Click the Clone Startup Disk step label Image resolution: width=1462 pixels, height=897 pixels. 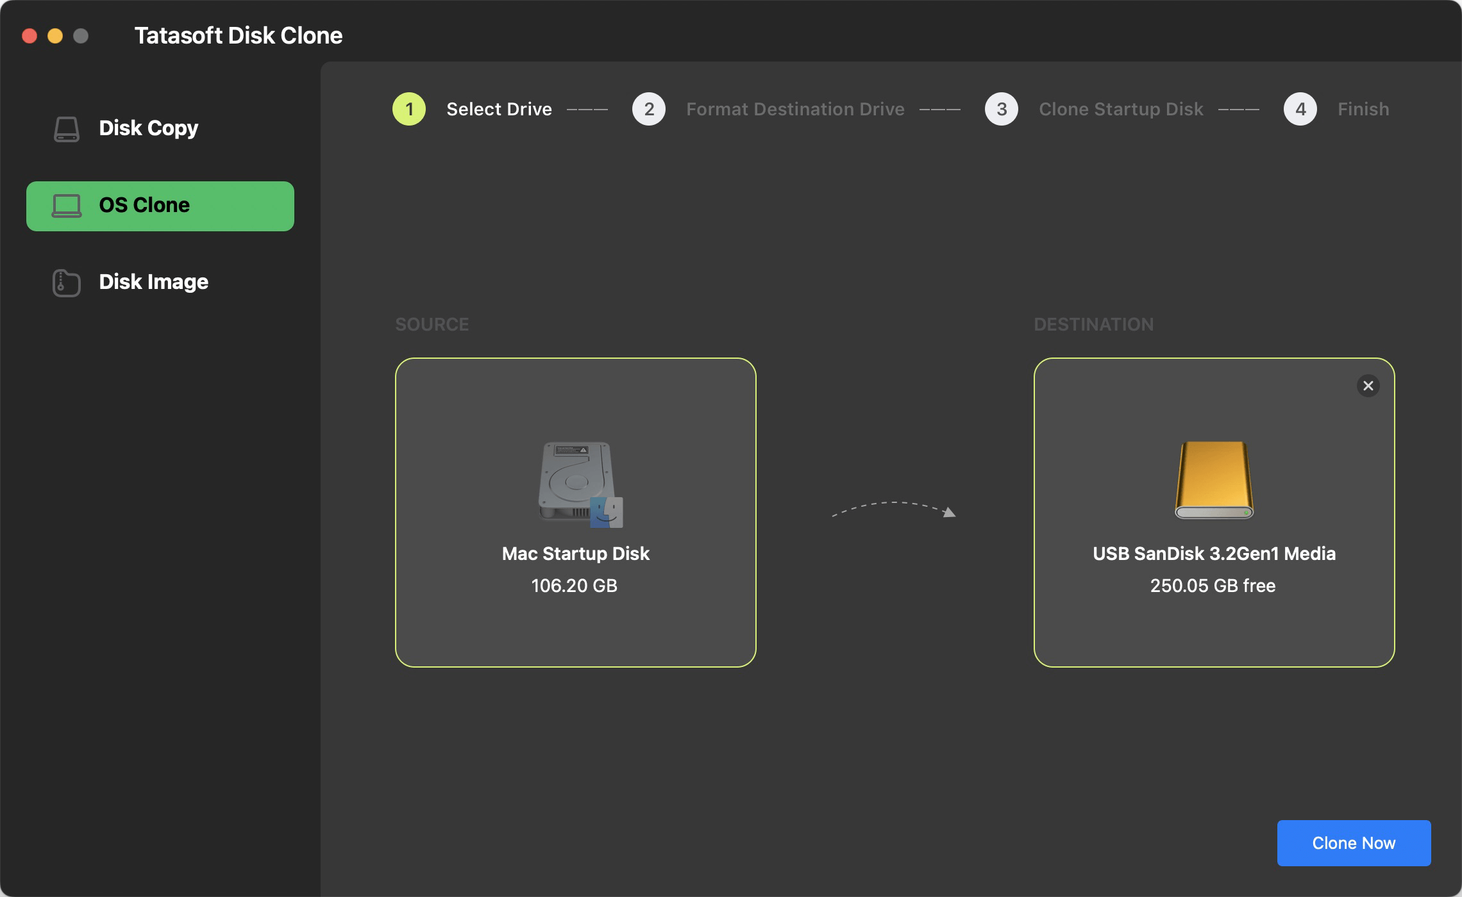(x=1121, y=109)
